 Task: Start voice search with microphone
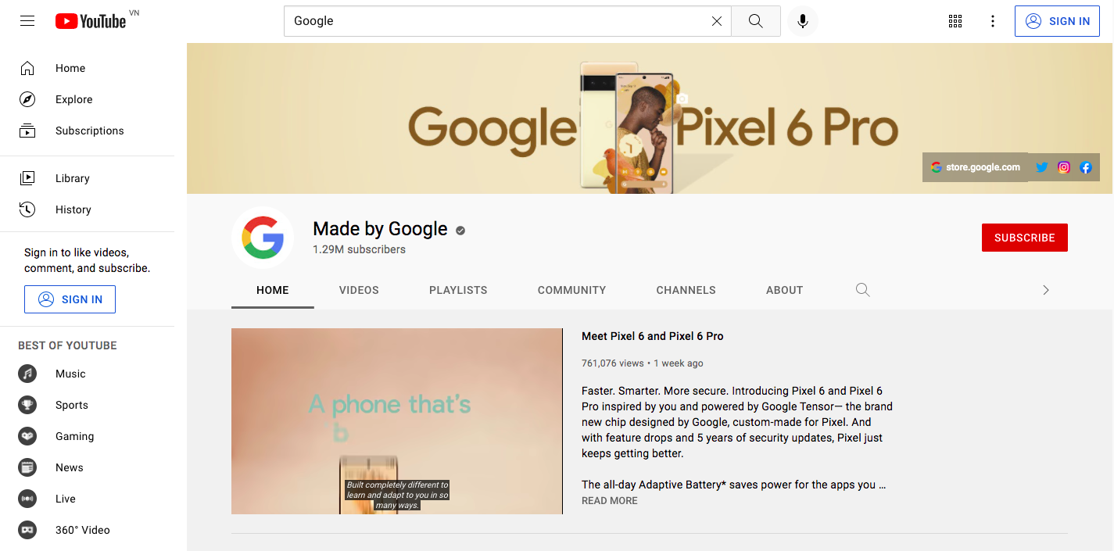(x=802, y=21)
